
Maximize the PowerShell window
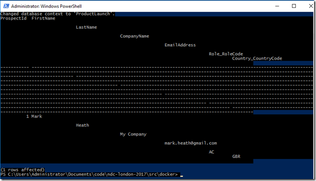(294, 6)
